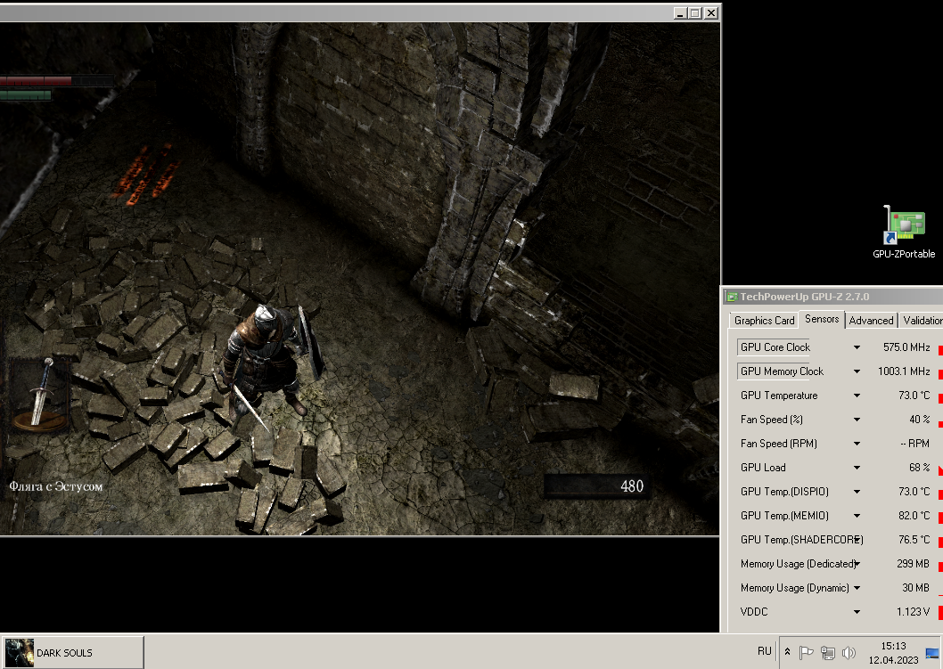Click the Estus Flask item slot in game
This screenshot has width=943, height=669.
tap(40, 395)
